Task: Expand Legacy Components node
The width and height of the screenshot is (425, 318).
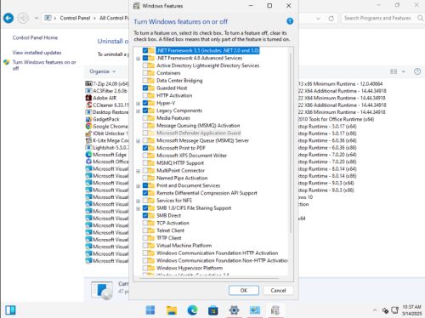Action: click(x=138, y=111)
